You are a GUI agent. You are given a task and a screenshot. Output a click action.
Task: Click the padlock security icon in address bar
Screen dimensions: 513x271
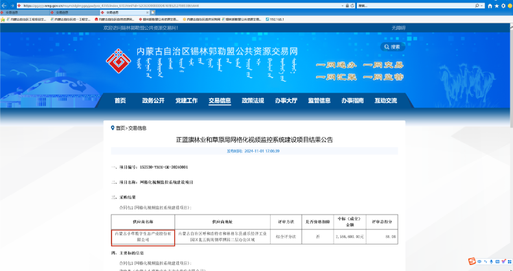tap(347, 6)
